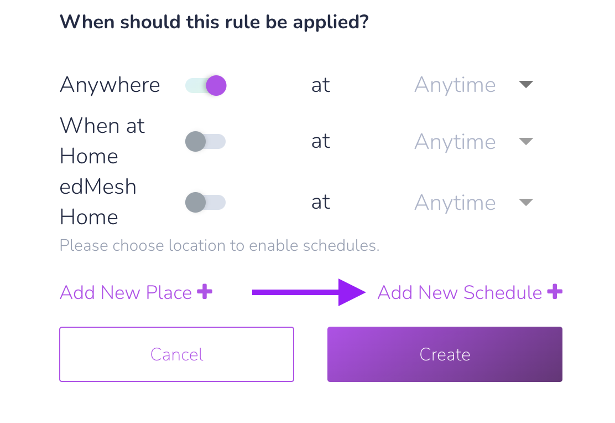Expand Anytime dropdown arrow for When at Home
Screen dimensions: 615x423
(525, 141)
